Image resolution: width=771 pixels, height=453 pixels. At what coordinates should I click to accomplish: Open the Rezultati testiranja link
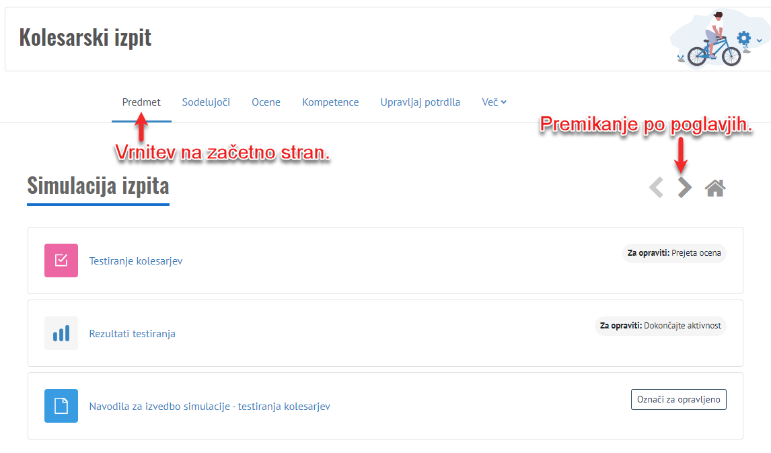132,334
